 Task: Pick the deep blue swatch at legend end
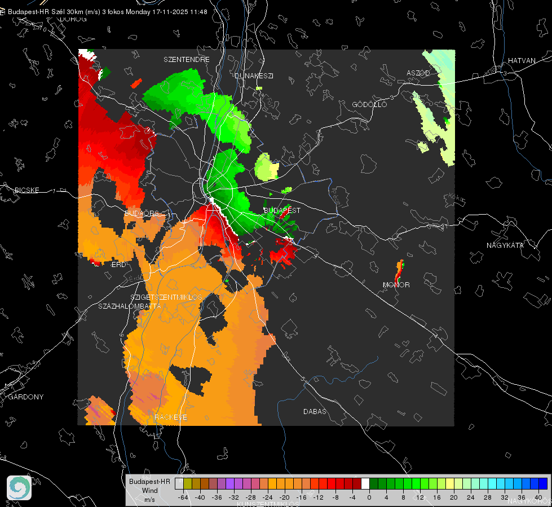pyautogui.click(x=543, y=483)
